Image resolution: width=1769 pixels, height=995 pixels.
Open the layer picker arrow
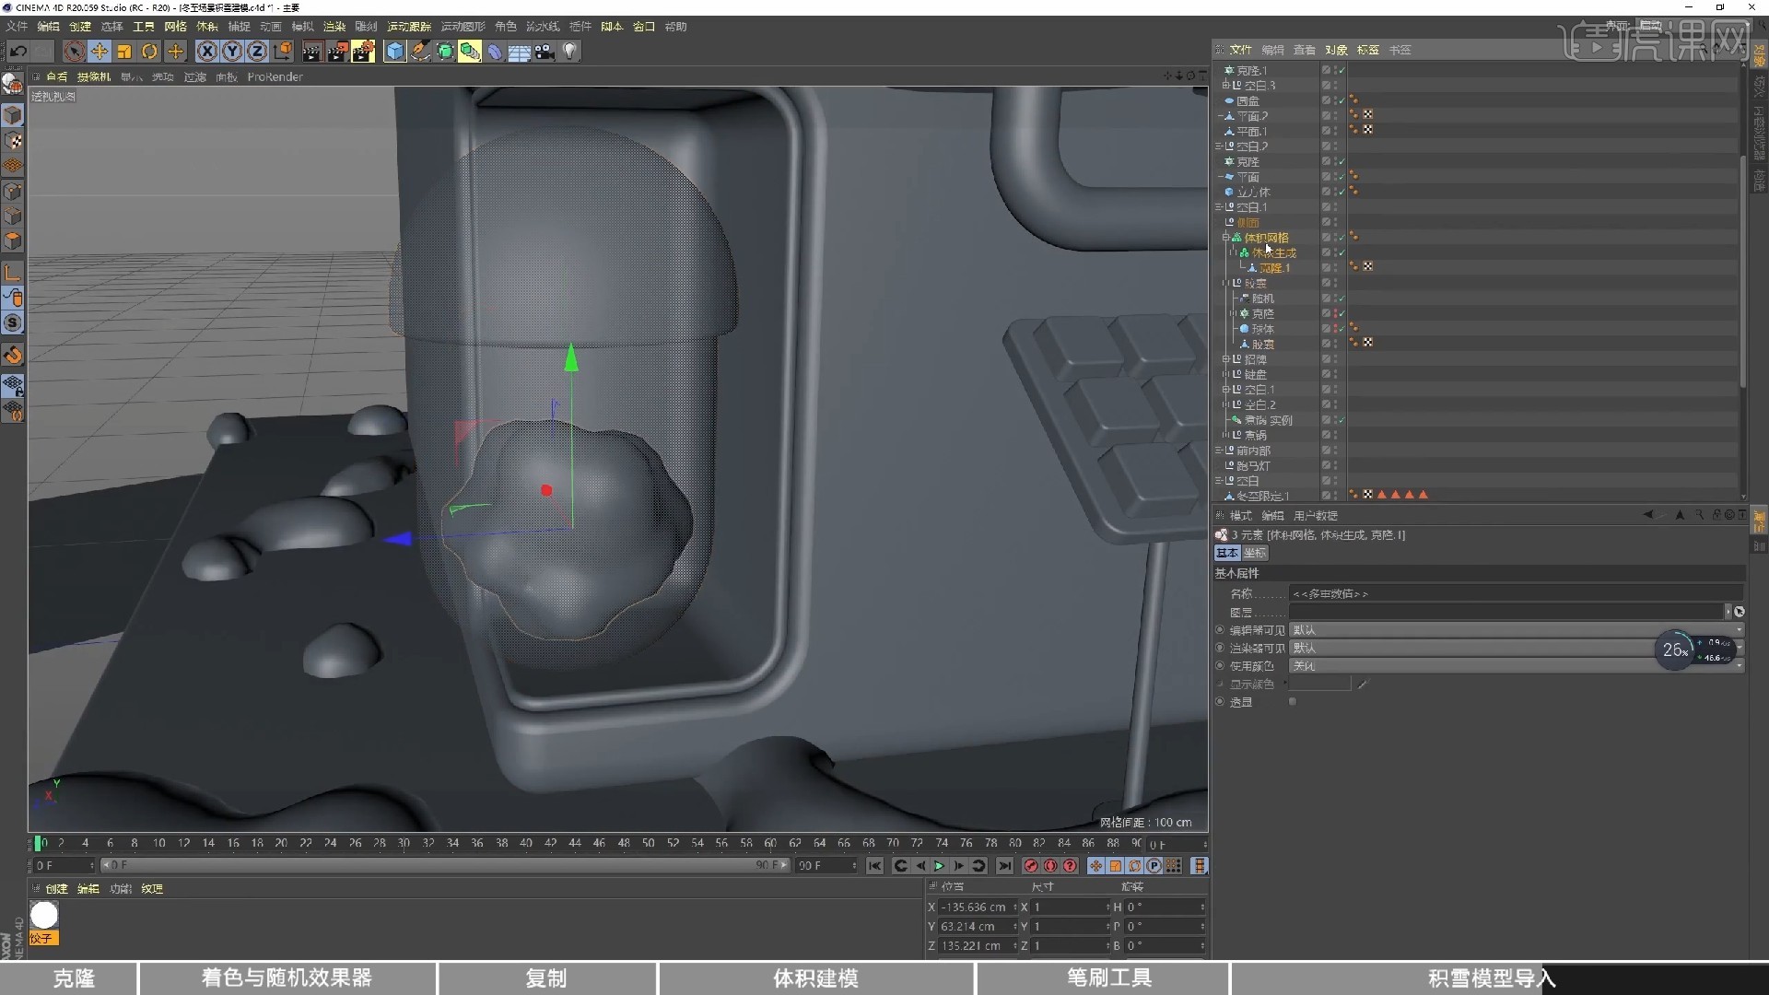[1728, 612]
